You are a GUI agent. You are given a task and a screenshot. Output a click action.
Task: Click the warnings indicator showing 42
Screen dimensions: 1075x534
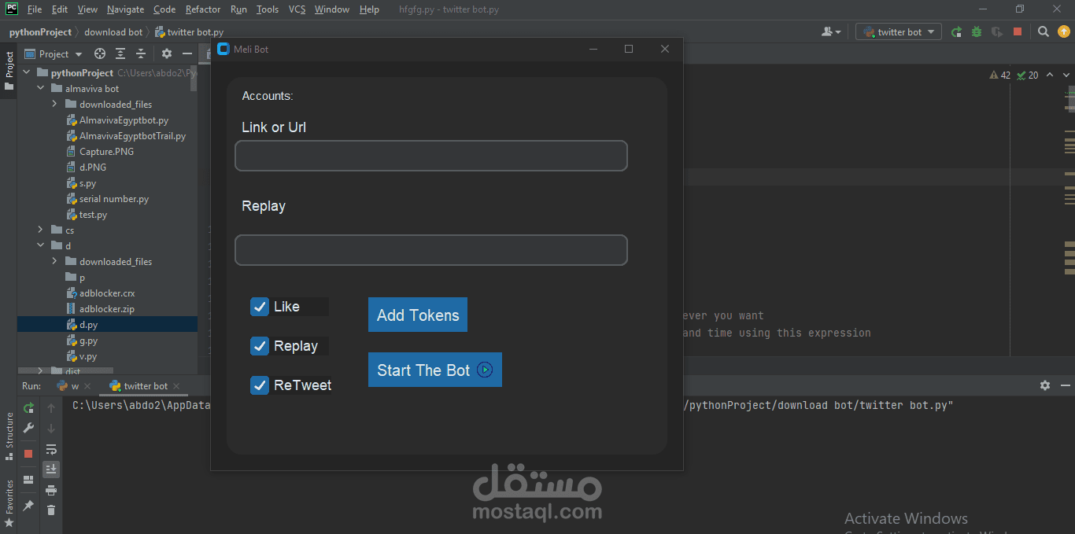coord(999,75)
